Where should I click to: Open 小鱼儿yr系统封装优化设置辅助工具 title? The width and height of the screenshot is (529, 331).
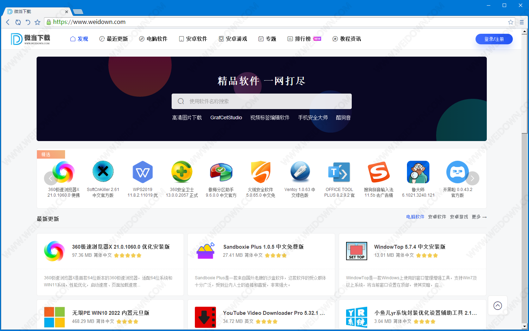(x=426, y=313)
